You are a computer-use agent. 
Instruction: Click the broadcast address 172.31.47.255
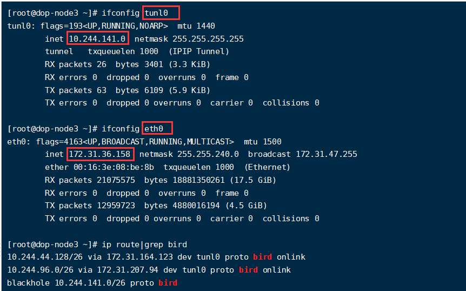pos(327,154)
